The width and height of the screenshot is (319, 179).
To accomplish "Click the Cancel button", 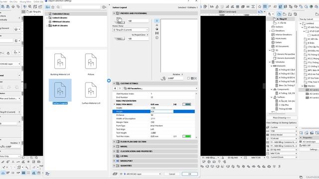I will click(x=172, y=174).
